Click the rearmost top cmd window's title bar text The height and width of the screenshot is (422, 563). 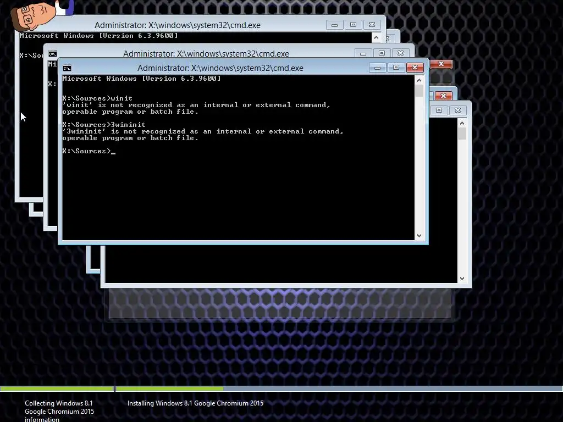point(178,25)
